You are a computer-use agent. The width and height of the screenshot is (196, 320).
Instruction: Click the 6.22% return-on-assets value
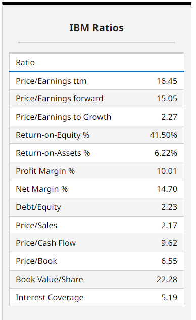[166, 153]
